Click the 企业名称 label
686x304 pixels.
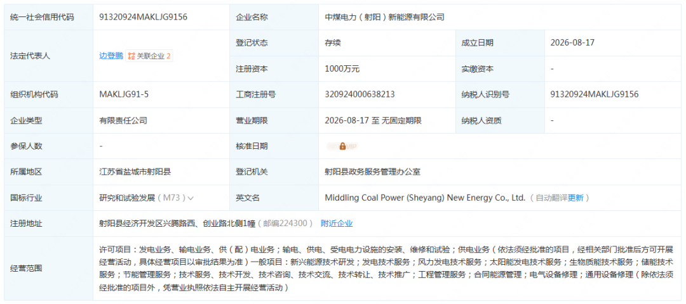[x=252, y=17]
